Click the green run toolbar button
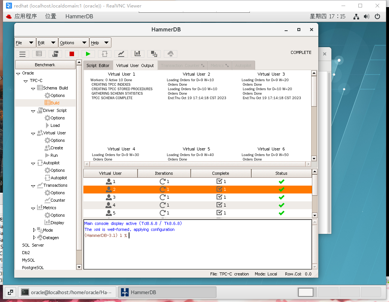Viewport: 389px width, 302px height. tap(88, 54)
